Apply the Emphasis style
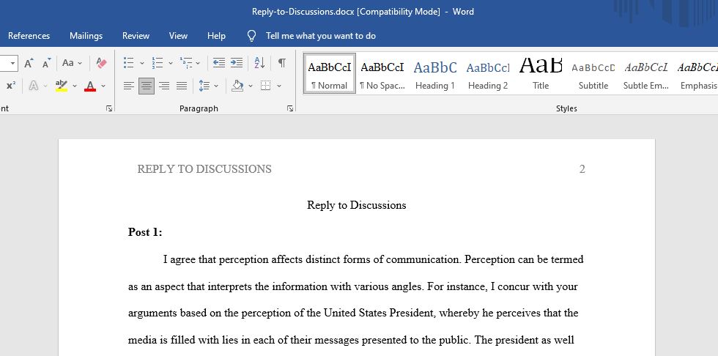Screen dimensions: 718x356 (697, 74)
